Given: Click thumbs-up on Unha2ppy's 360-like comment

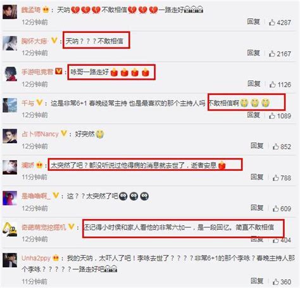Looking at the screenshot, I should tap(276, 282).
